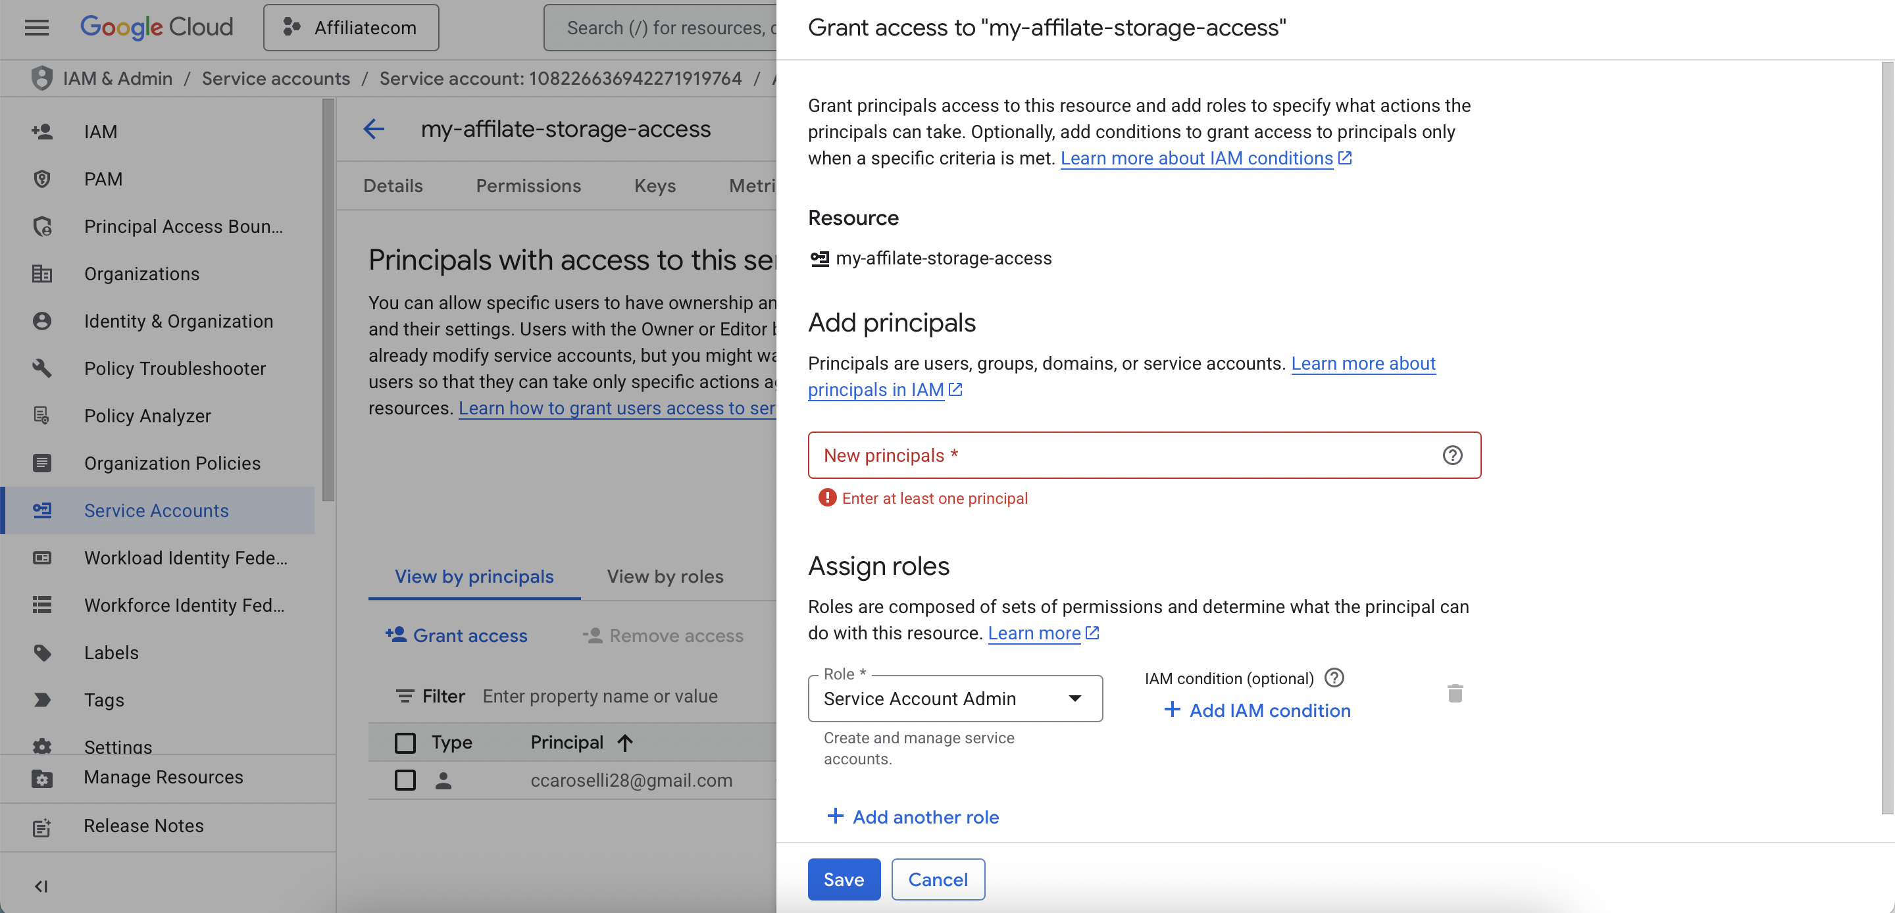Click the Release Notes icon

pyautogui.click(x=42, y=826)
